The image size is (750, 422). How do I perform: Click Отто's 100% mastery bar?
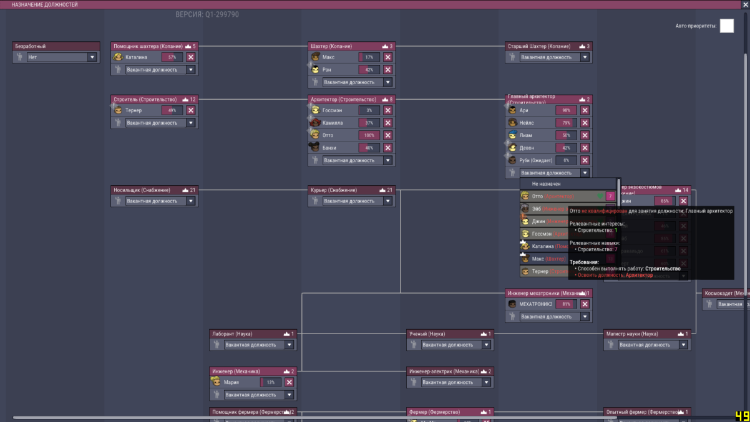coord(369,135)
